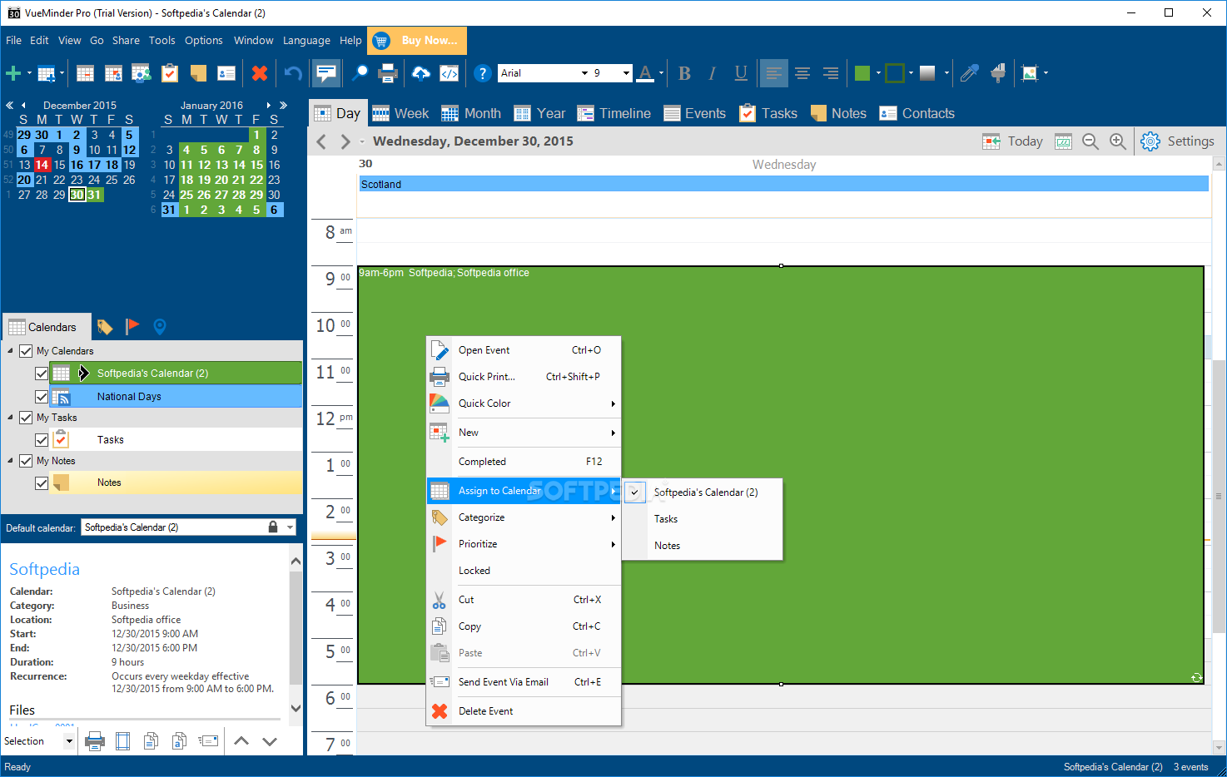Click the send email envelope icon in details pane
The height and width of the screenshot is (777, 1227).
click(x=208, y=740)
